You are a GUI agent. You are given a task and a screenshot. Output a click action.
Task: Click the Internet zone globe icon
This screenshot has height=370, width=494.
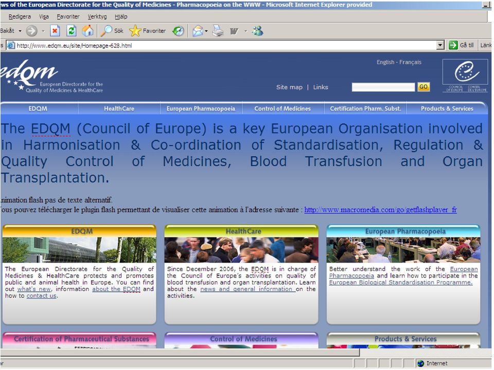click(x=420, y=363)
